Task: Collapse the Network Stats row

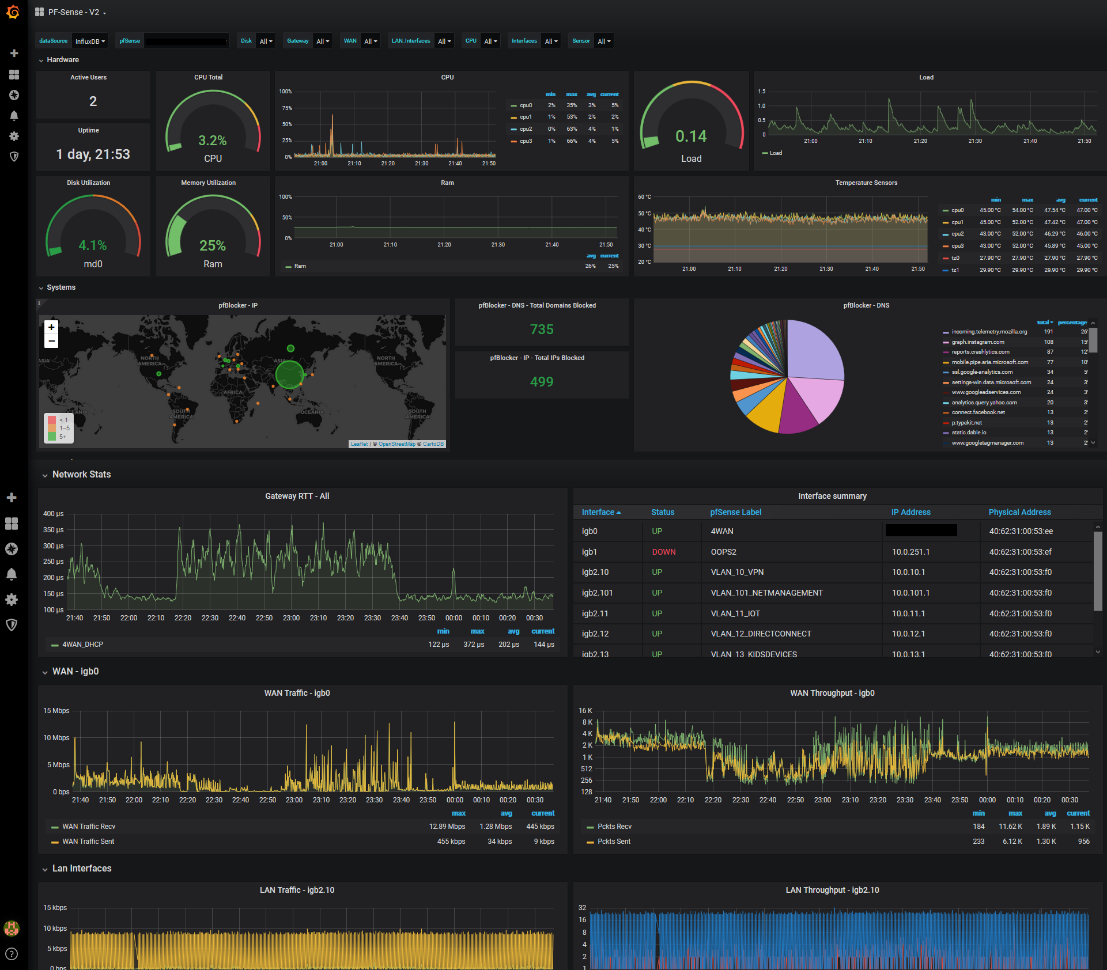Action: (x=81, y=475)
